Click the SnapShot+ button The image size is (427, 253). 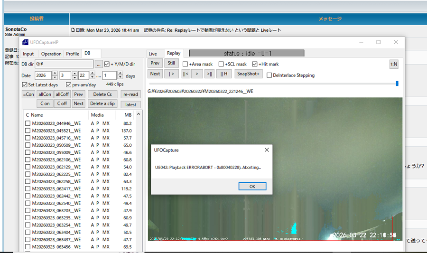(x=248, y=74)
